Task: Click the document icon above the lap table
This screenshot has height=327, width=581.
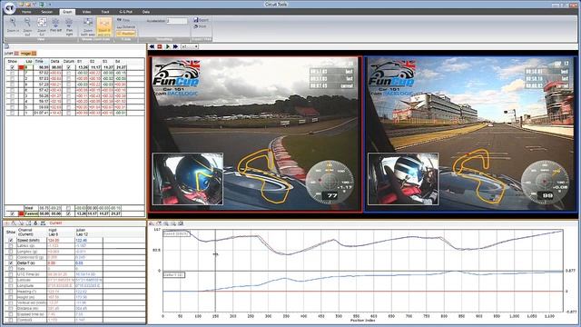Action: click(6, 46)
